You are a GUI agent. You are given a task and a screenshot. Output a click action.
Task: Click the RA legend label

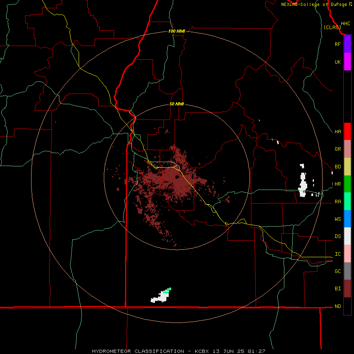(337, 202)
